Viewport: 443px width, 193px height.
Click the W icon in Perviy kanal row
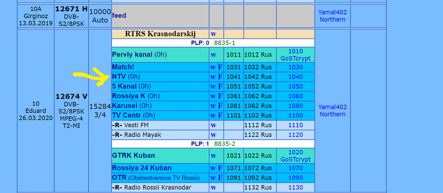(213, 55)
